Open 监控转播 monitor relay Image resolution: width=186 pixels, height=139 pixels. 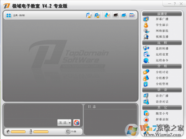click(162, 49)
